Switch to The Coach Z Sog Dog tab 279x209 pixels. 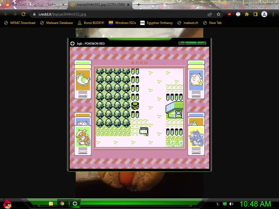tap(34, 5)
